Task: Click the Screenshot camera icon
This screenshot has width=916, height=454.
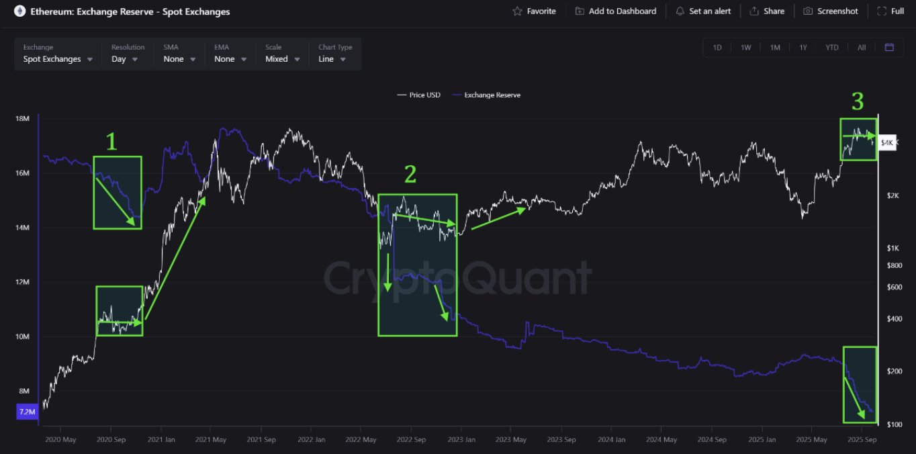Action: (x=808, y=11)
